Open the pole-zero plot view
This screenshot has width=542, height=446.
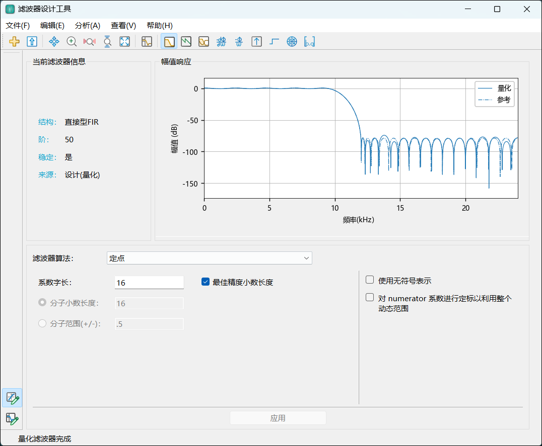(292, 42)
